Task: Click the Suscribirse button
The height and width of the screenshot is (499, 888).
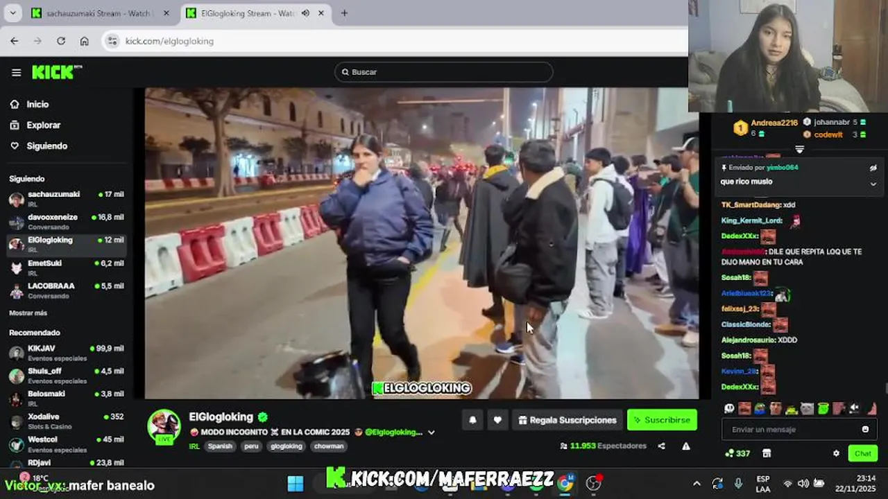Action: click(x=662, y=420)
